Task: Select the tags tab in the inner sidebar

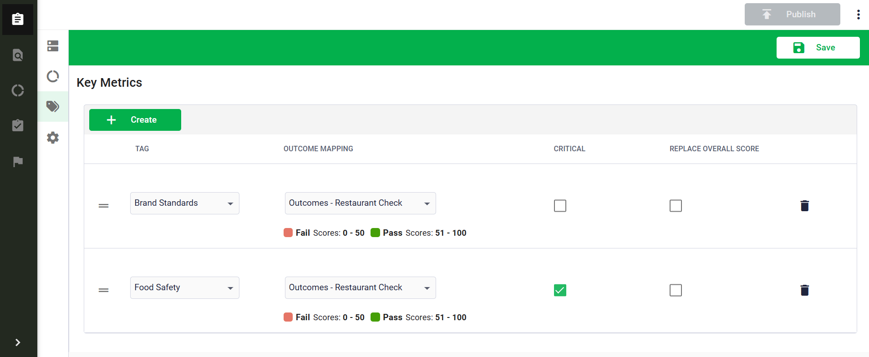Action: click(x=53, y=107)
